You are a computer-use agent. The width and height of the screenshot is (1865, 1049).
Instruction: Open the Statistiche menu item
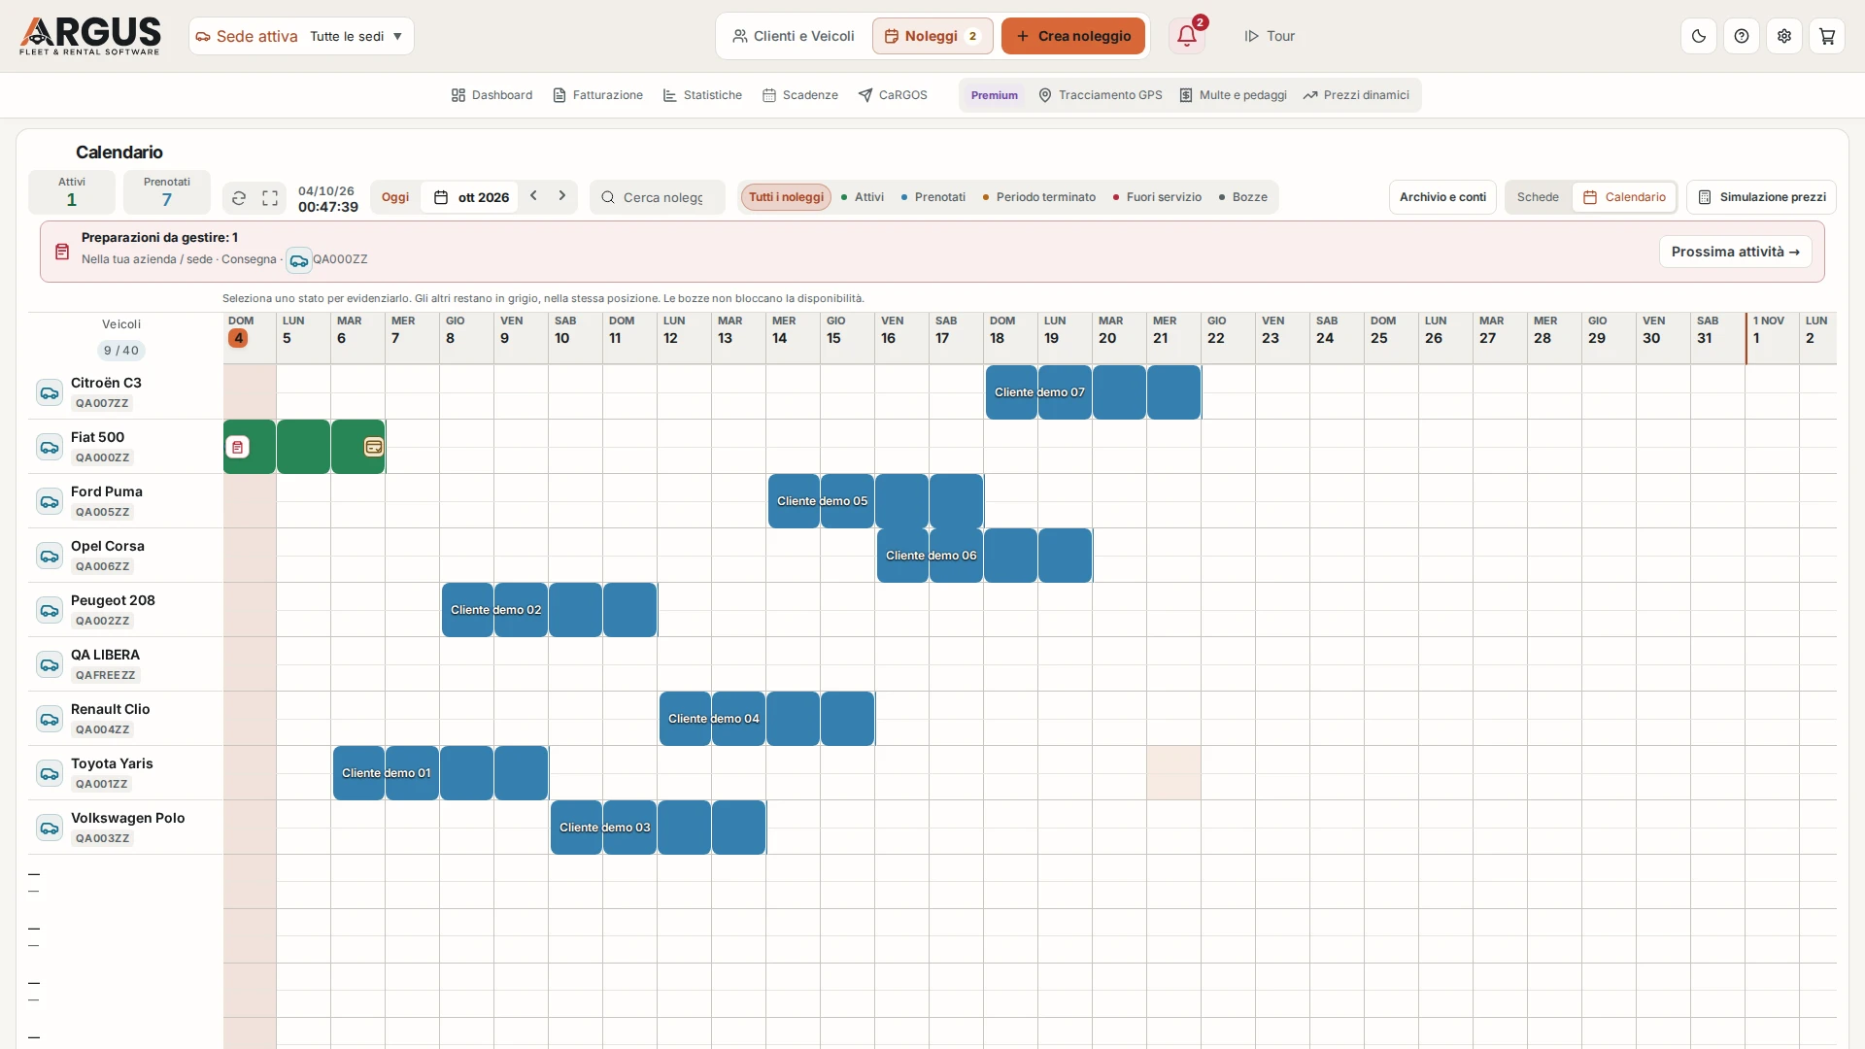click(x=703, y=95)
